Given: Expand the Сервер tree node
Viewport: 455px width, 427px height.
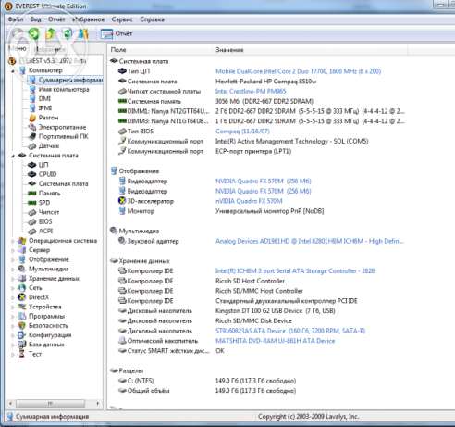Looking at the screenshot, I should (x=13, y=250).
